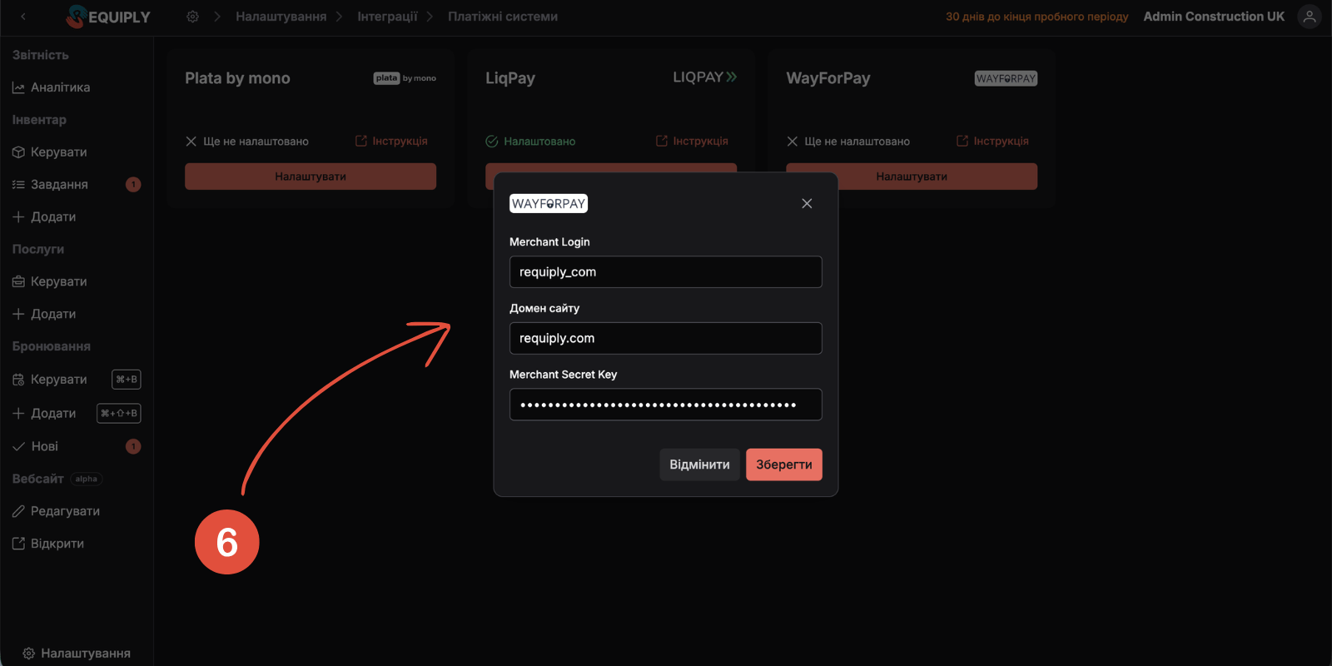Screen dimensions: 1332x666
Task: Click the Редагувати pencil icon
Action: pyautogui.click(x=18, y=511)
